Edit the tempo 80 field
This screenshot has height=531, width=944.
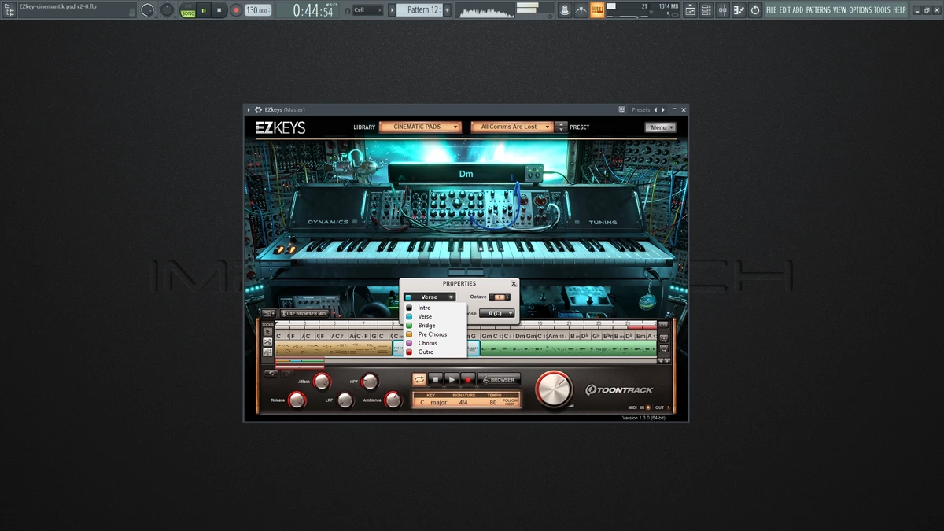pyautogui.click(x=493, y=403)
